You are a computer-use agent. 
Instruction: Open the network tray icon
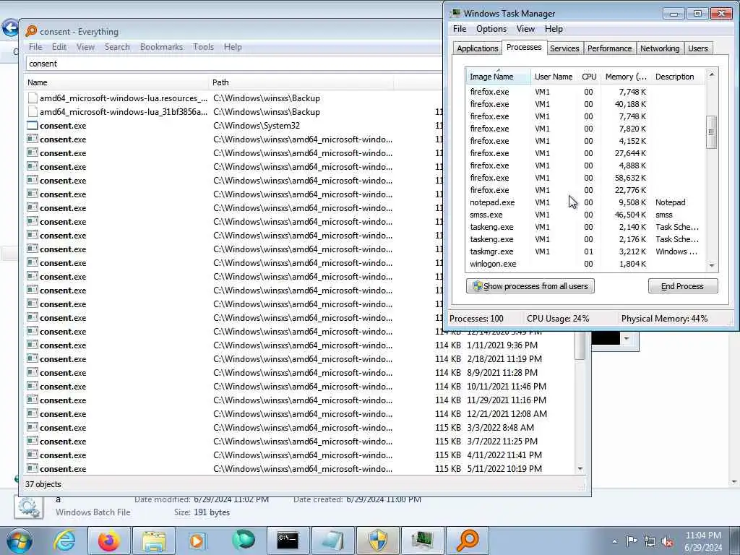click(x=650, y=541)
